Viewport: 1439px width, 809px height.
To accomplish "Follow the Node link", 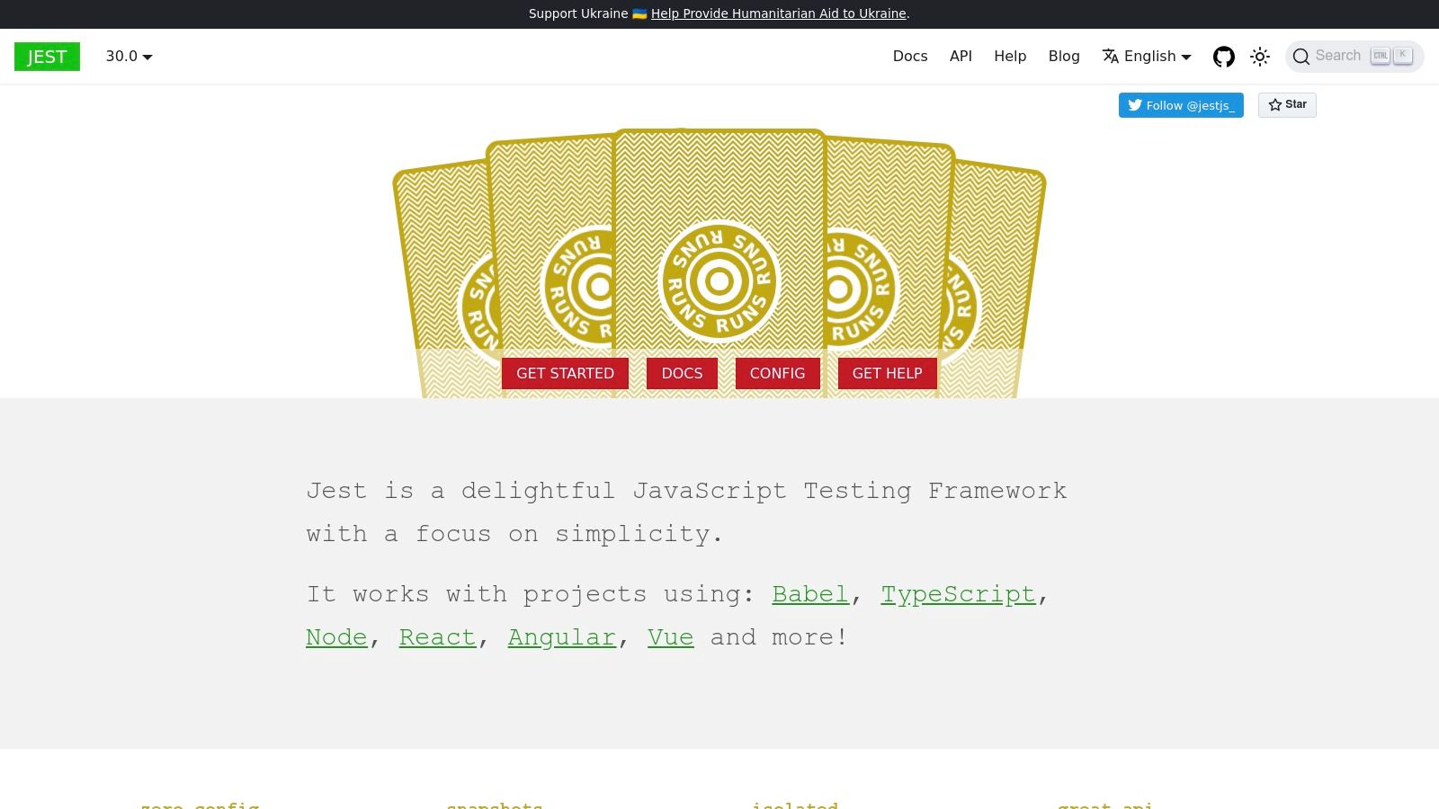I will tap(336, 637).
